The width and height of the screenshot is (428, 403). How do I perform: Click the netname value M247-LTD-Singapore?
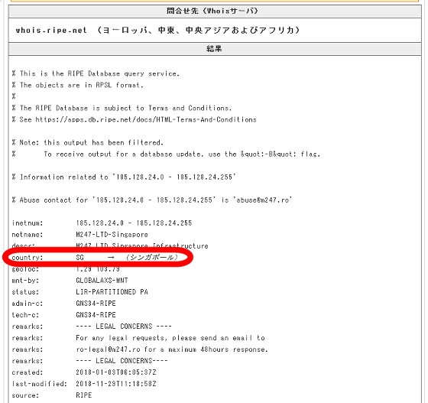coord(112,235)
